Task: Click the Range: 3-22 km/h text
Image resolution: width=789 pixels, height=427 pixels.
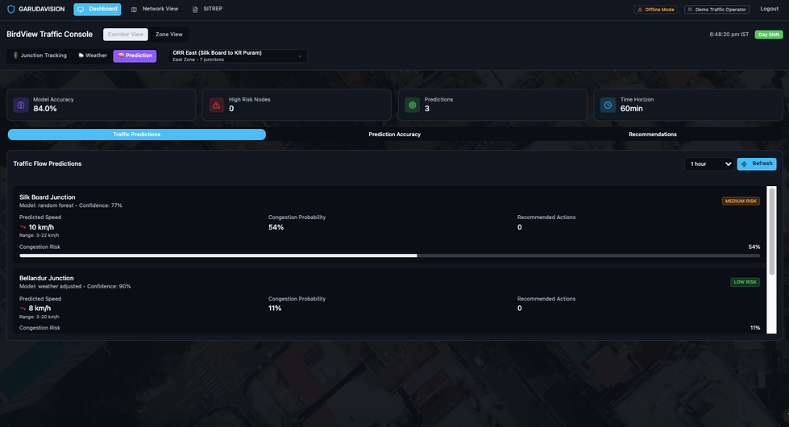Action: (39, 235)
